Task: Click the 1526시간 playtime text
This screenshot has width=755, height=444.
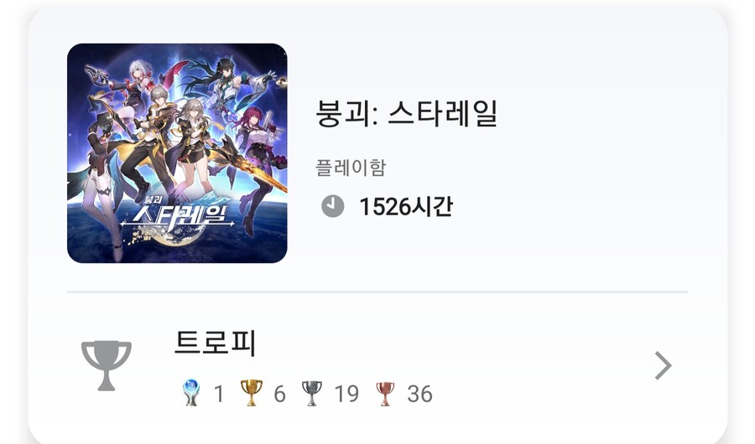Action: click(x=406, y=206)
